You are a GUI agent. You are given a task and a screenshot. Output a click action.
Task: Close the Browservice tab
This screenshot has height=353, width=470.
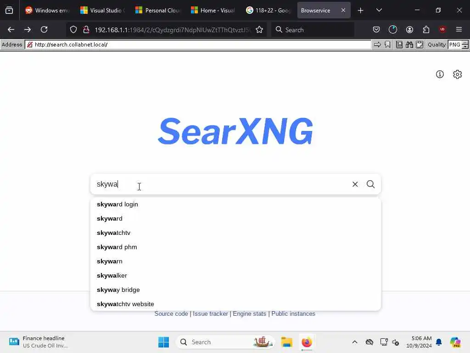(x=343, y=11)
